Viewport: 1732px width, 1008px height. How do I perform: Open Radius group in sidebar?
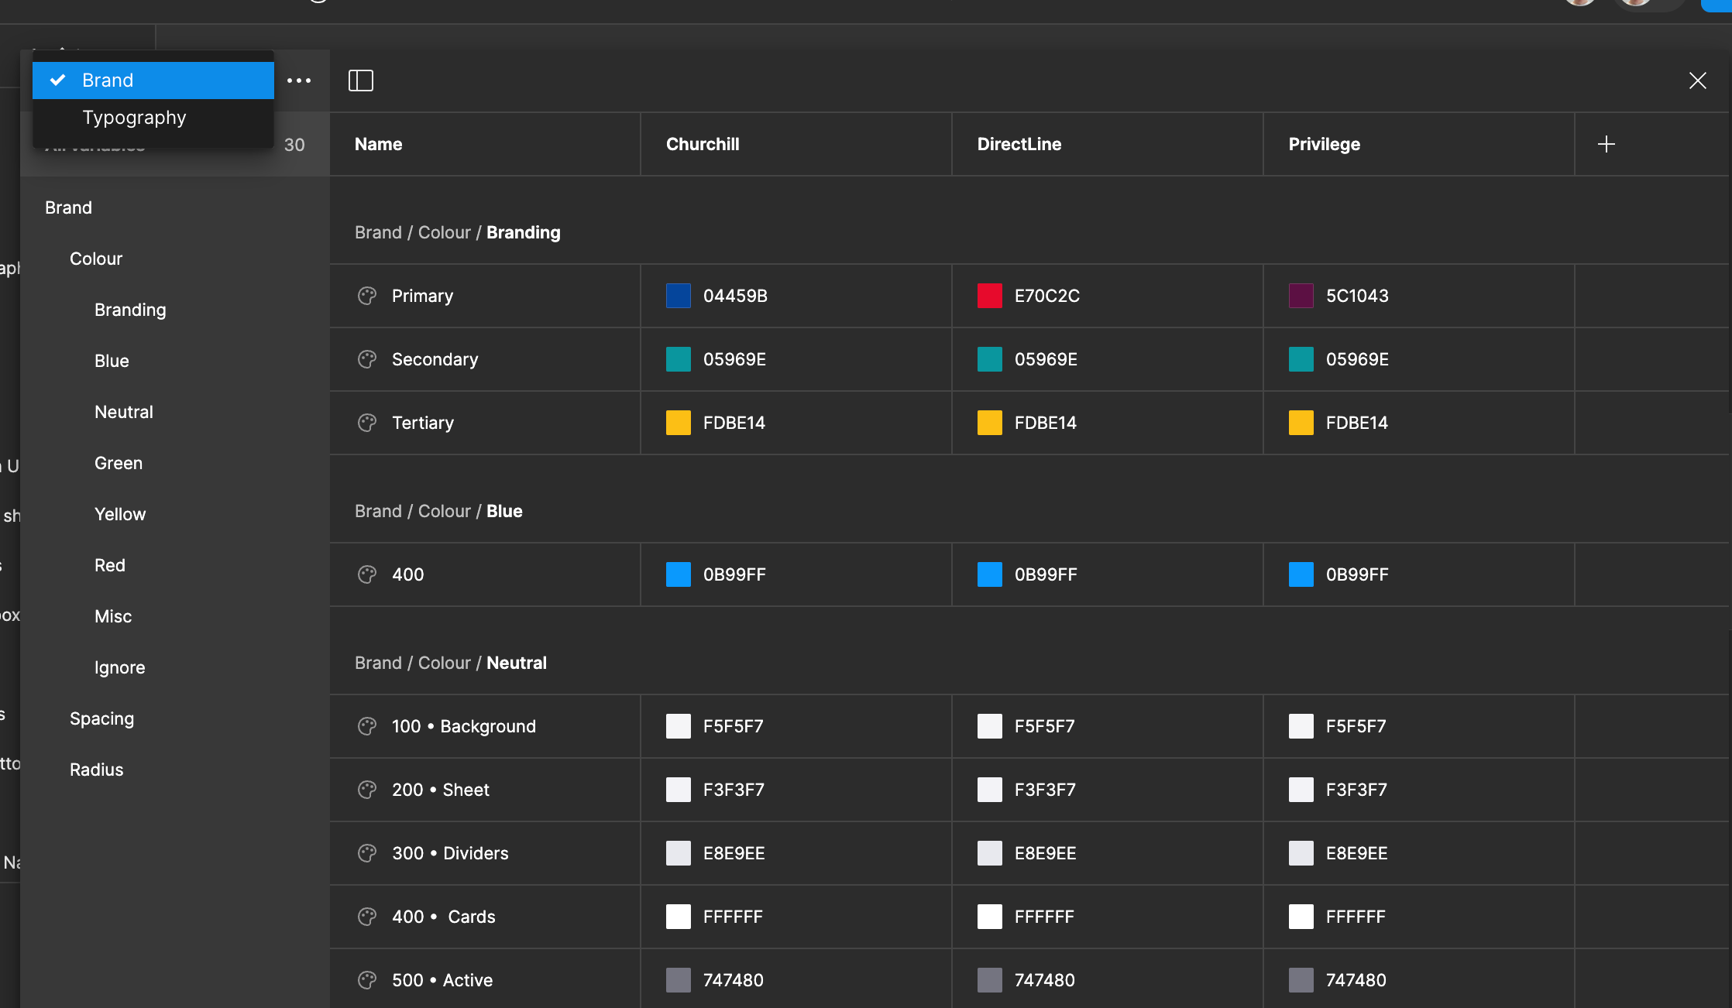(x=97, y=770)
